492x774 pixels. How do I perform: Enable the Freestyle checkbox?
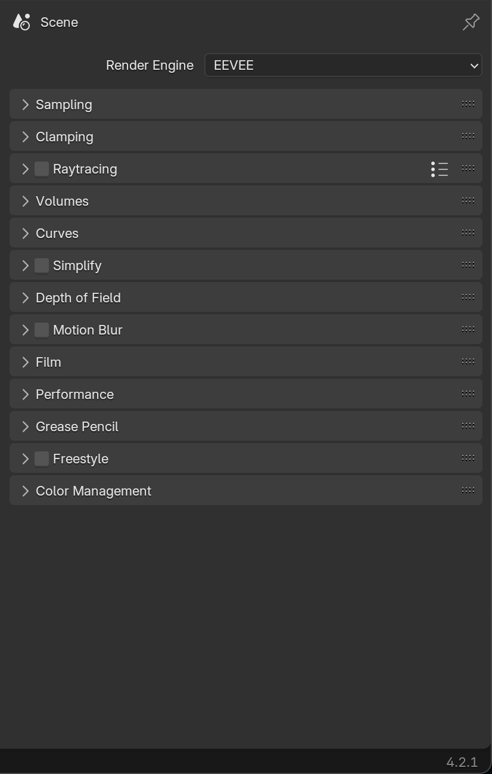[42, 459]
